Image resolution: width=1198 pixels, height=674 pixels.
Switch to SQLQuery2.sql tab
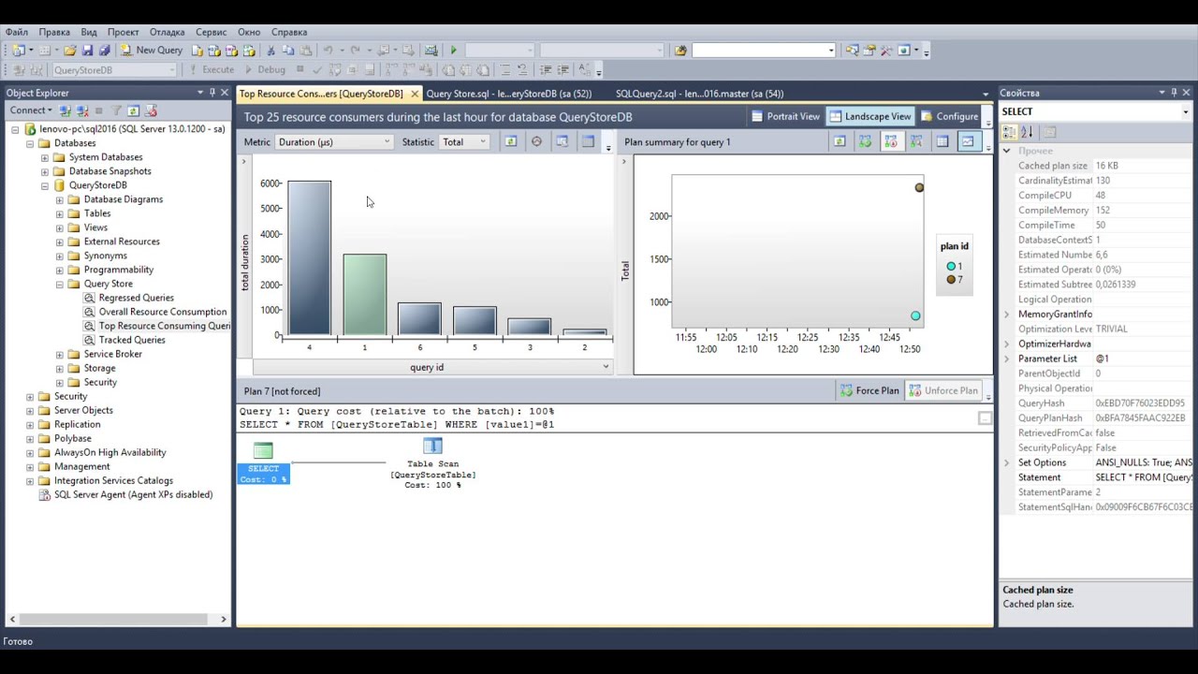[x=700, y=94]
